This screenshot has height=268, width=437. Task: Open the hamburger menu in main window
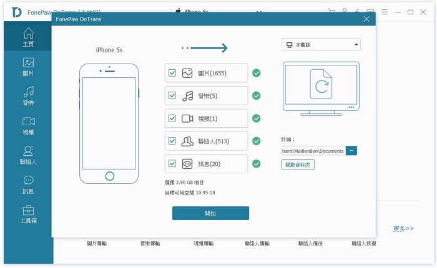[x=385, y=12]
